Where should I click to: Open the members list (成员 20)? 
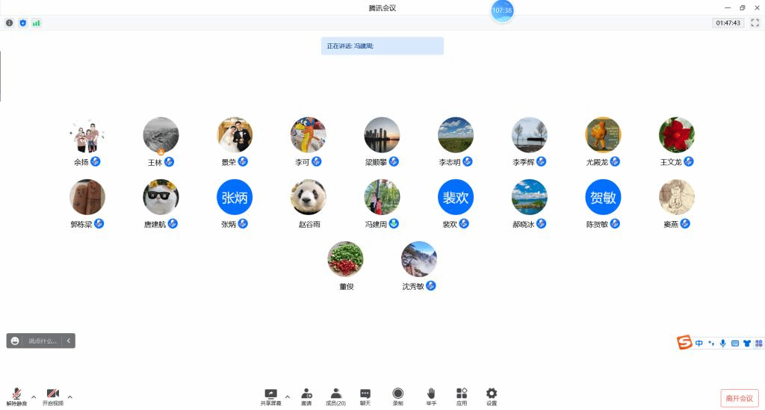335,396
